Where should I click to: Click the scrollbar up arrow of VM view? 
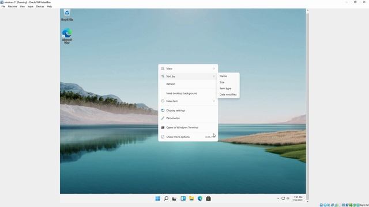[x=307, y=10]
